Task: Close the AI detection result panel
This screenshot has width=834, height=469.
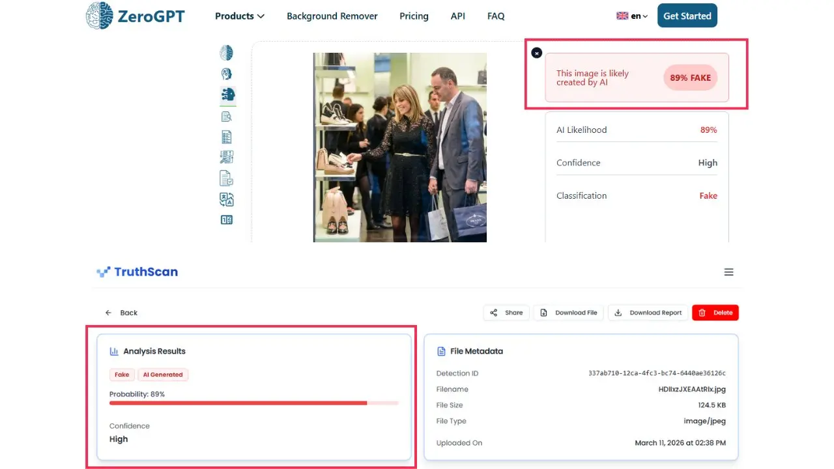Action: pyautogui.click(x=536, y=53)
